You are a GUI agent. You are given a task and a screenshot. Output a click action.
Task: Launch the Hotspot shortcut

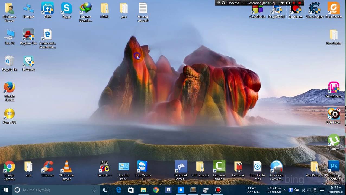pos(28,11)
